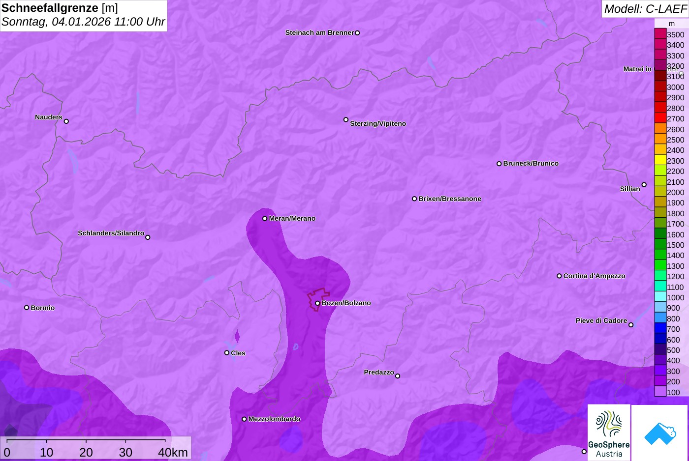The height and width of the screenshot is (461, 689).
Task: Click the Predazzo marker dot
Action: [398, 376]
